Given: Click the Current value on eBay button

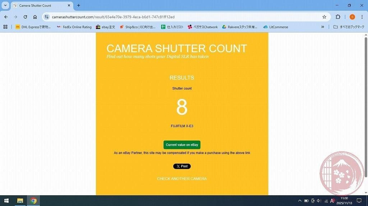Looking at the screenshot, I should 182,145.
